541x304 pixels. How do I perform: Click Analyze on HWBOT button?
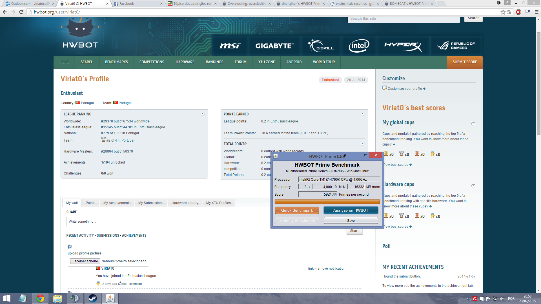[x=351, y=210]
